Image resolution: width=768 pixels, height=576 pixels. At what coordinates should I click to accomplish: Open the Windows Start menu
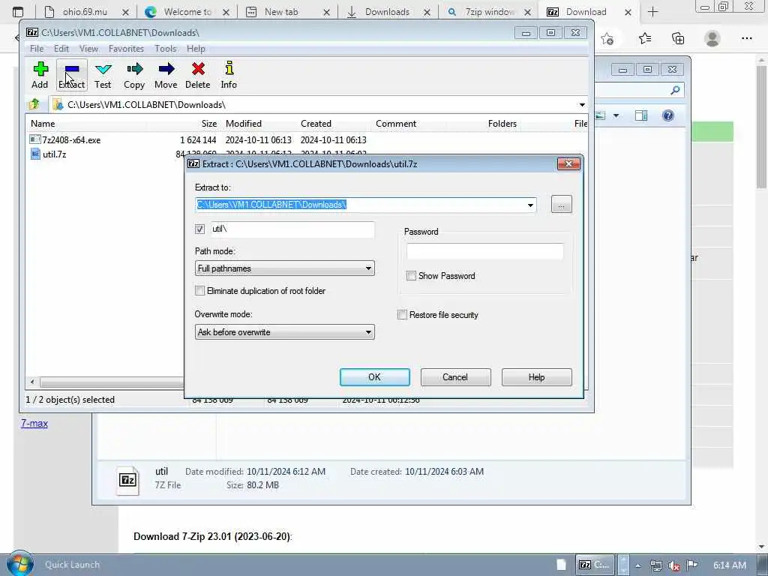19,564
